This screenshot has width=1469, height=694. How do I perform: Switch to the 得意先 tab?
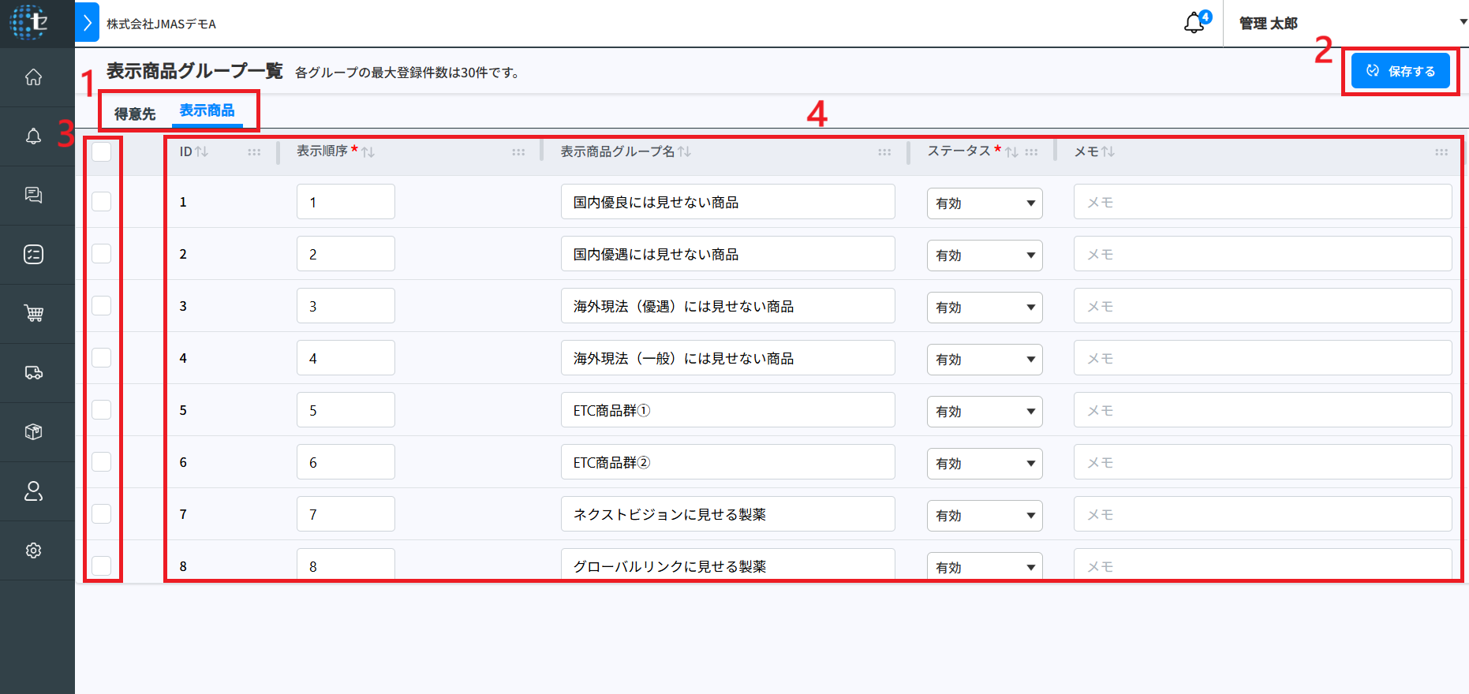point(135,114)
